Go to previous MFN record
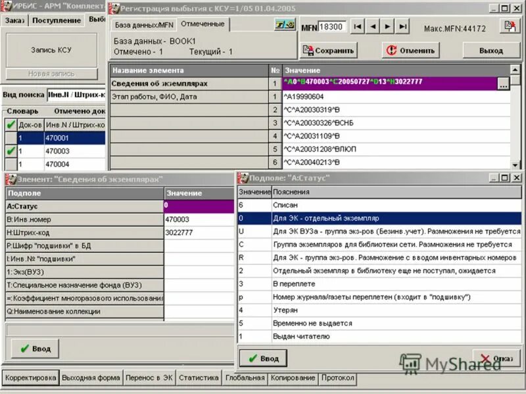 (373, 26)
